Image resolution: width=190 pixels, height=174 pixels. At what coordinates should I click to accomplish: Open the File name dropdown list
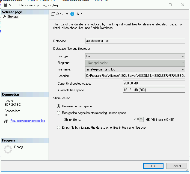[183, 69]
